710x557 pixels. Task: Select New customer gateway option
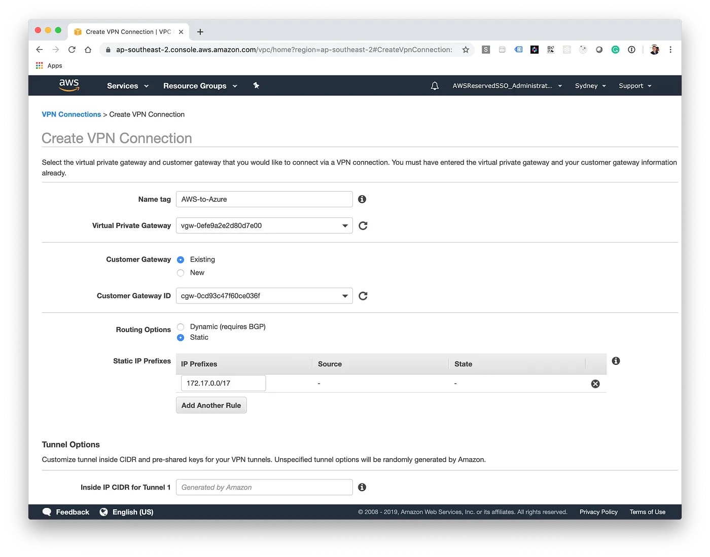[x=181, y=273]
